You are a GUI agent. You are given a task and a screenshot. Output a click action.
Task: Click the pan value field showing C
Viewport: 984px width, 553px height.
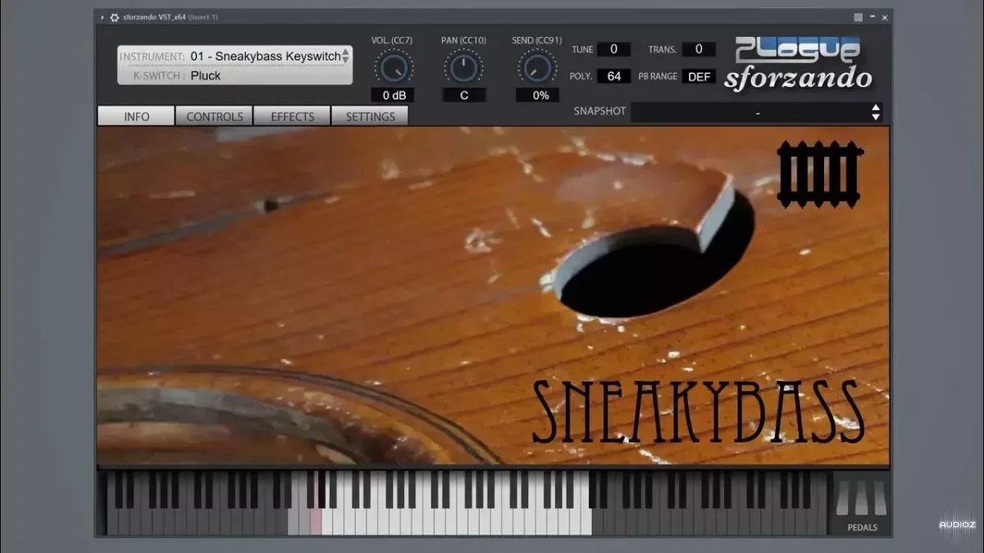464,95
